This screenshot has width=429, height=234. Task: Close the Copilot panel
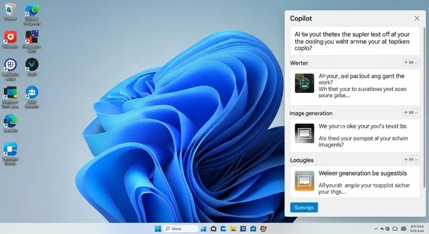[417, 18]
